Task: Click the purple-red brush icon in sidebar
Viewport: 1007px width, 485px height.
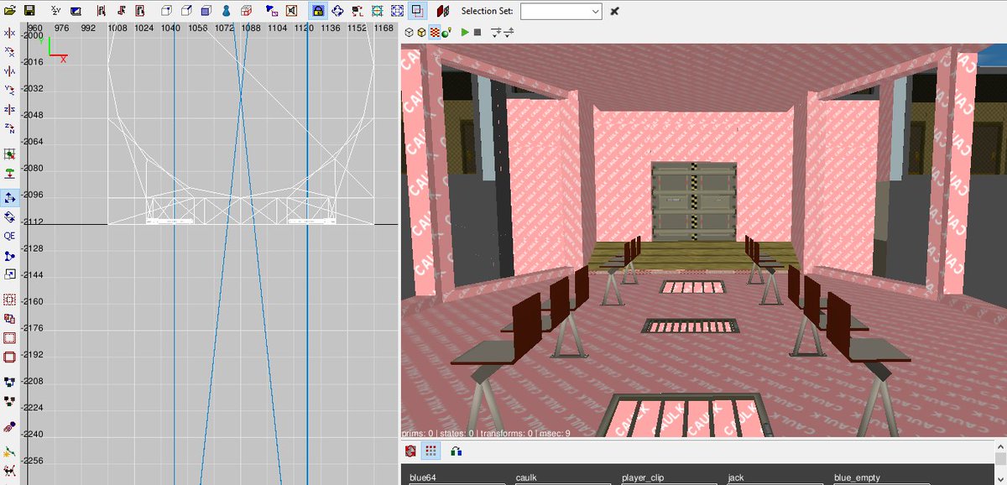Action: [9, 427]
